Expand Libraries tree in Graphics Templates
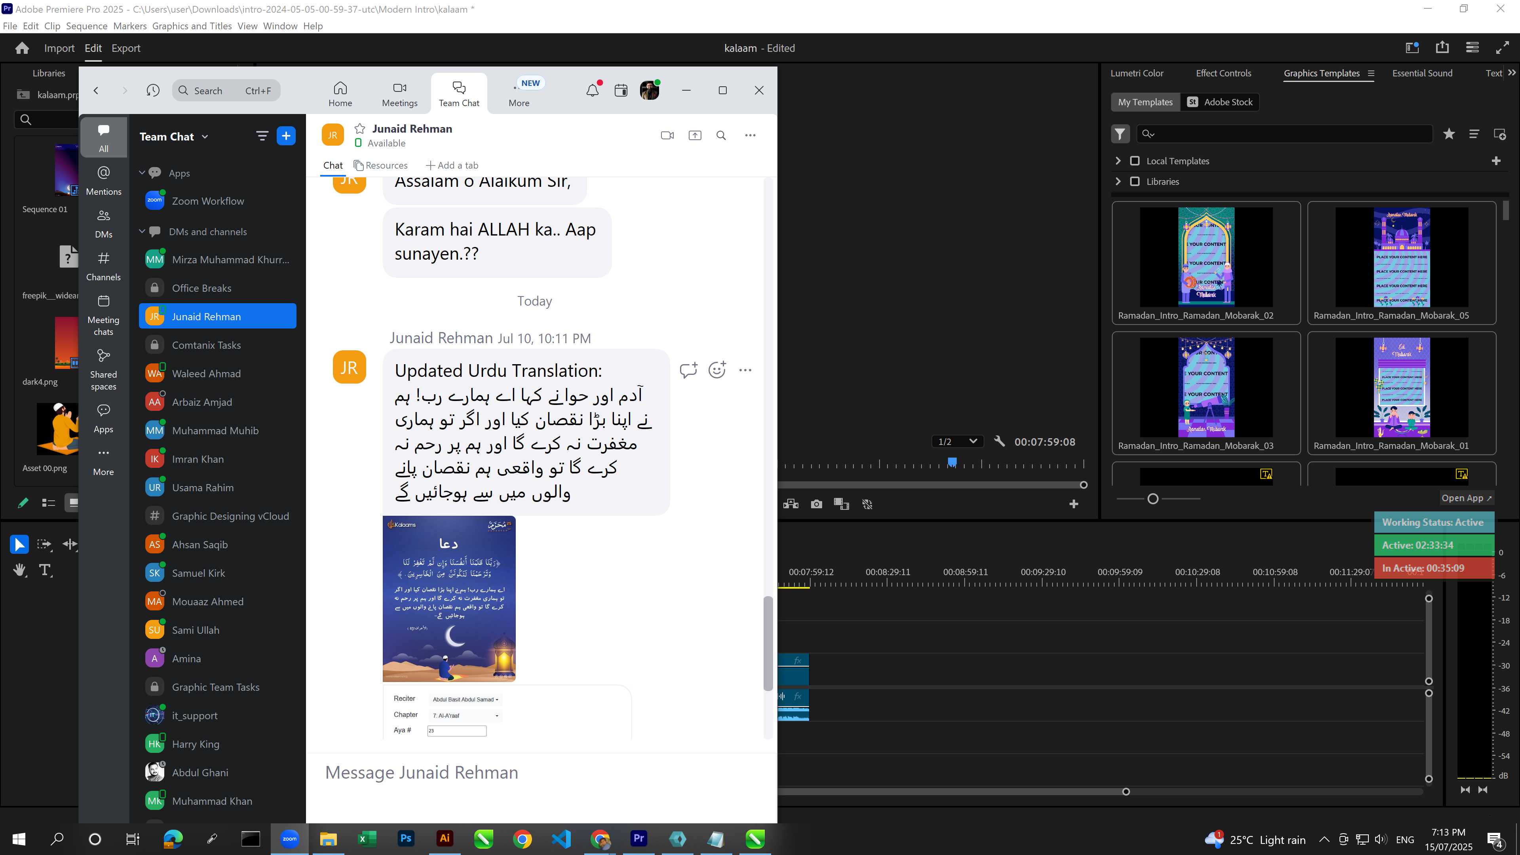The image size is (1520, 855). point(1117,181)
